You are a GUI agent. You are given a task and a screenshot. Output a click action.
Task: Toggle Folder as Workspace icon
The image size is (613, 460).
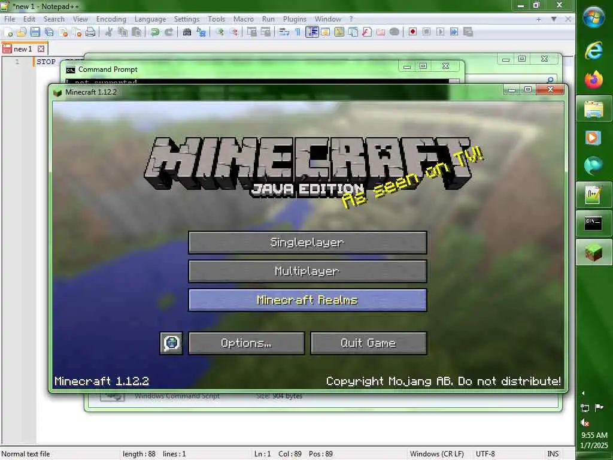coord(380,32)
